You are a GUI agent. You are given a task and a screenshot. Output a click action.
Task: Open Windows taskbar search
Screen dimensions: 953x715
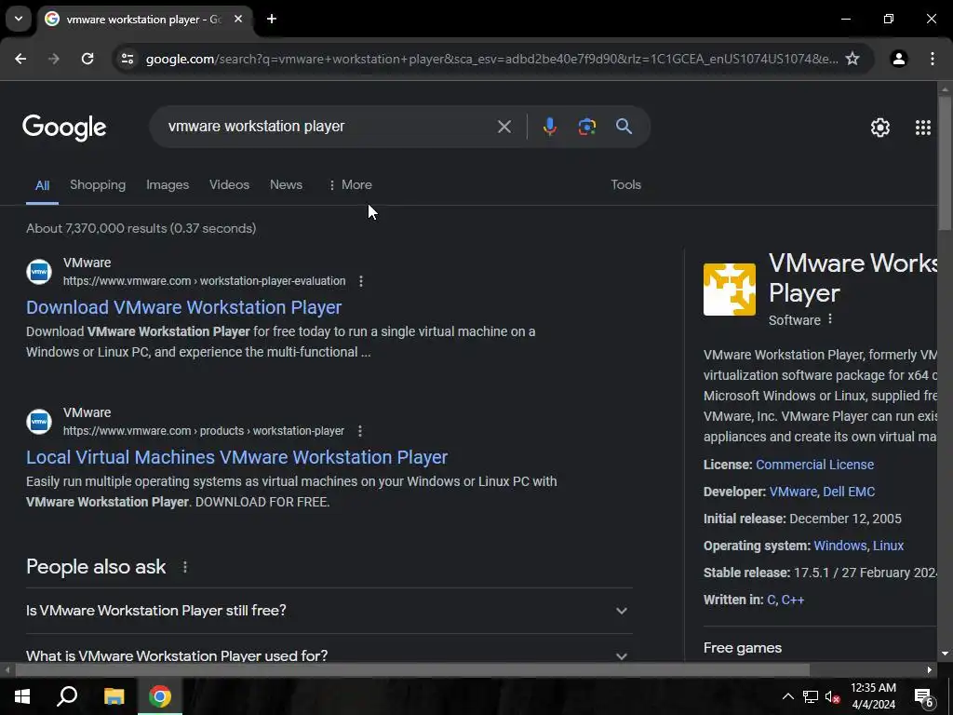(x=67, y=696)
